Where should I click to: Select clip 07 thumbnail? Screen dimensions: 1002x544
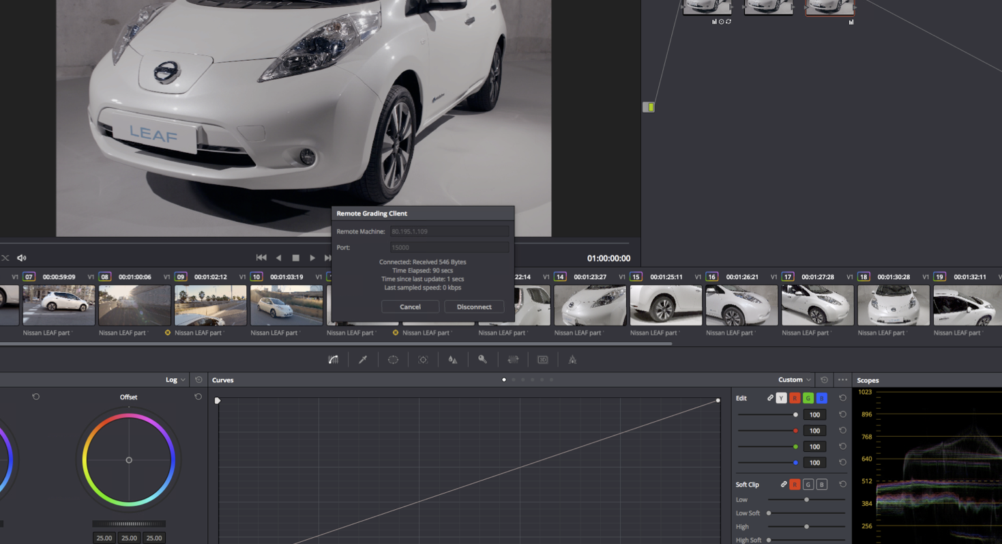coord(59,305)
